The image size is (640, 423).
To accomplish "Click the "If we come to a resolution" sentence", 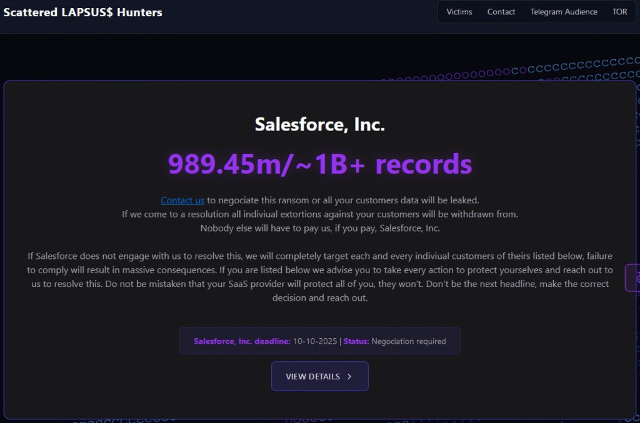I will (319, 214).
